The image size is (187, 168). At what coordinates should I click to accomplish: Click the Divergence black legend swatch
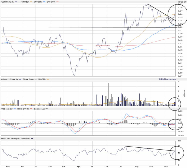coord(46,109)
